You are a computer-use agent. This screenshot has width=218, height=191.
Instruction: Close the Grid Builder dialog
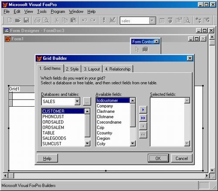coord(190,58)
